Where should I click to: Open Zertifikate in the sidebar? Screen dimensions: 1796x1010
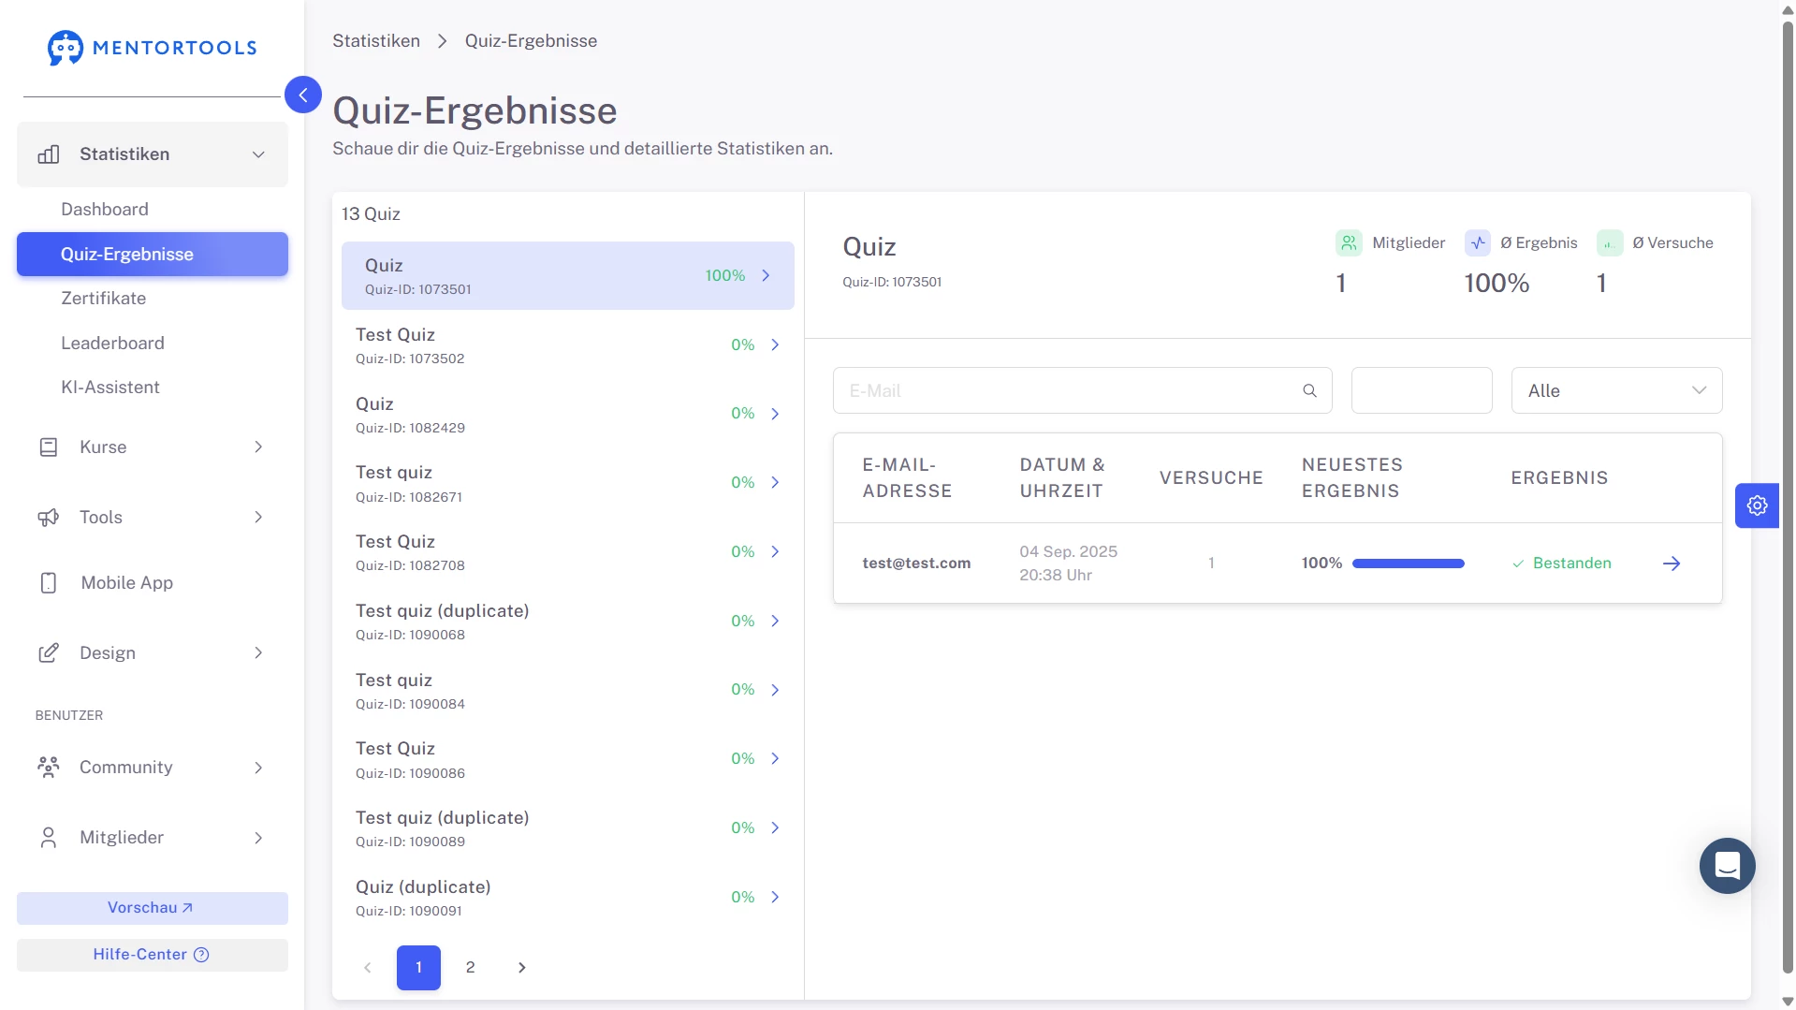[x=103, y=299]
